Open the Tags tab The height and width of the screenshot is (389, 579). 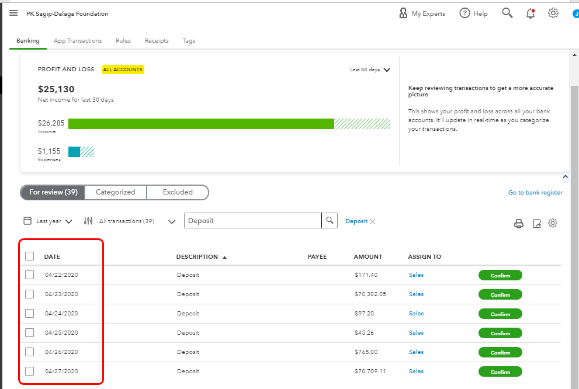point(189,41)
